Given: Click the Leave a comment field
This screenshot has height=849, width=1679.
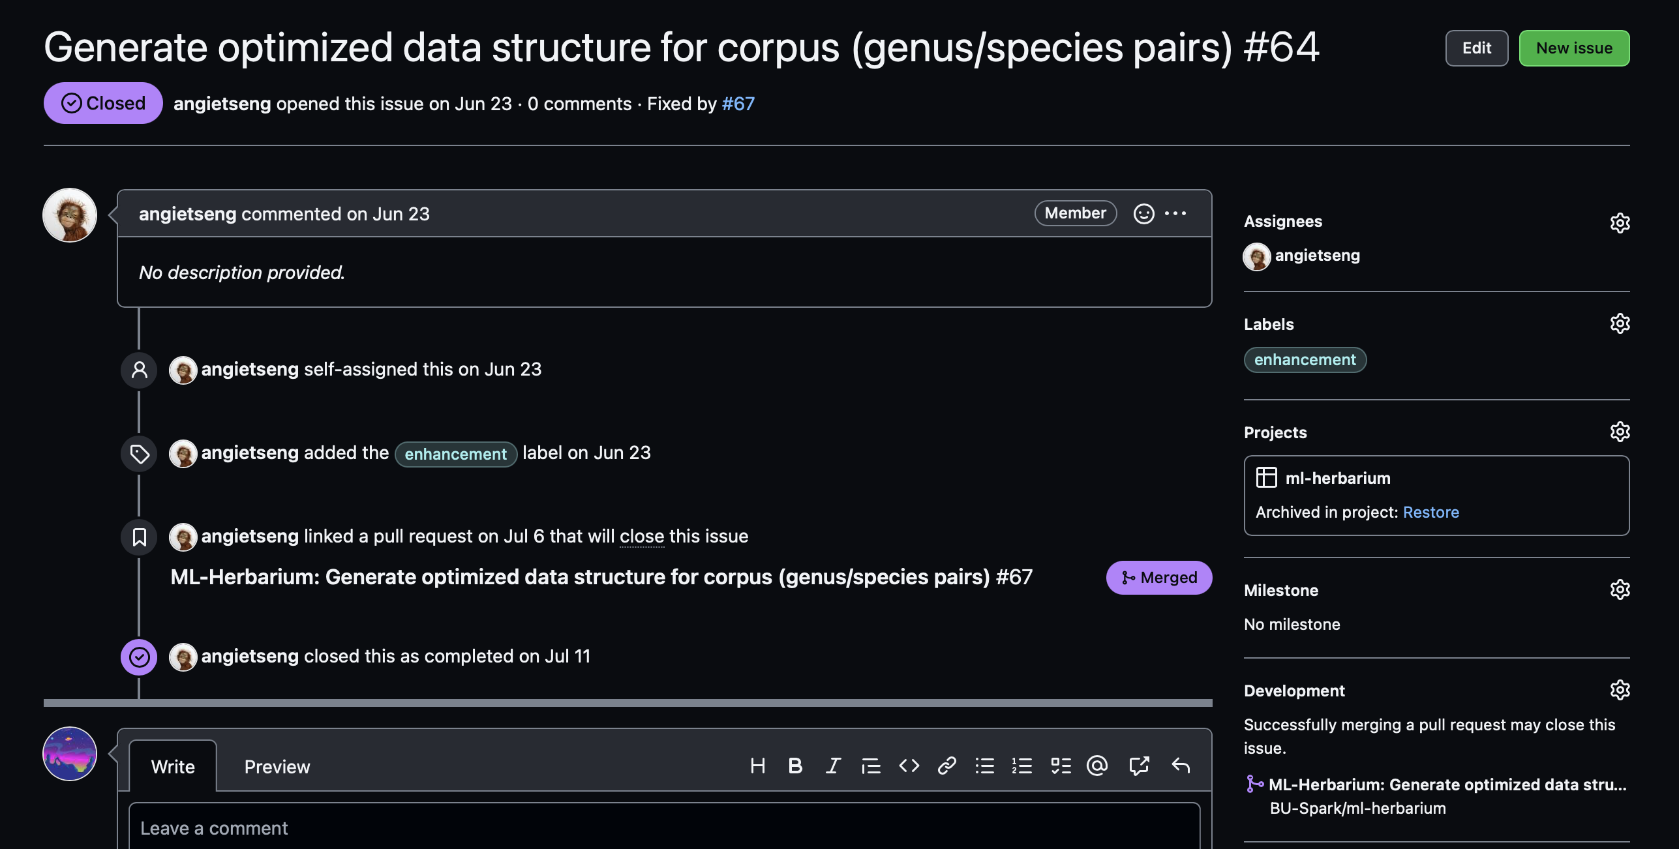Looking at the screenshot, I should 664,827.
